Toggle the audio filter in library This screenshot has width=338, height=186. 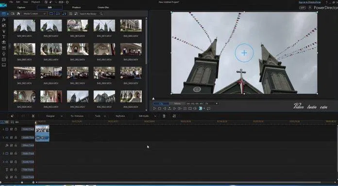tap(64, 14)
